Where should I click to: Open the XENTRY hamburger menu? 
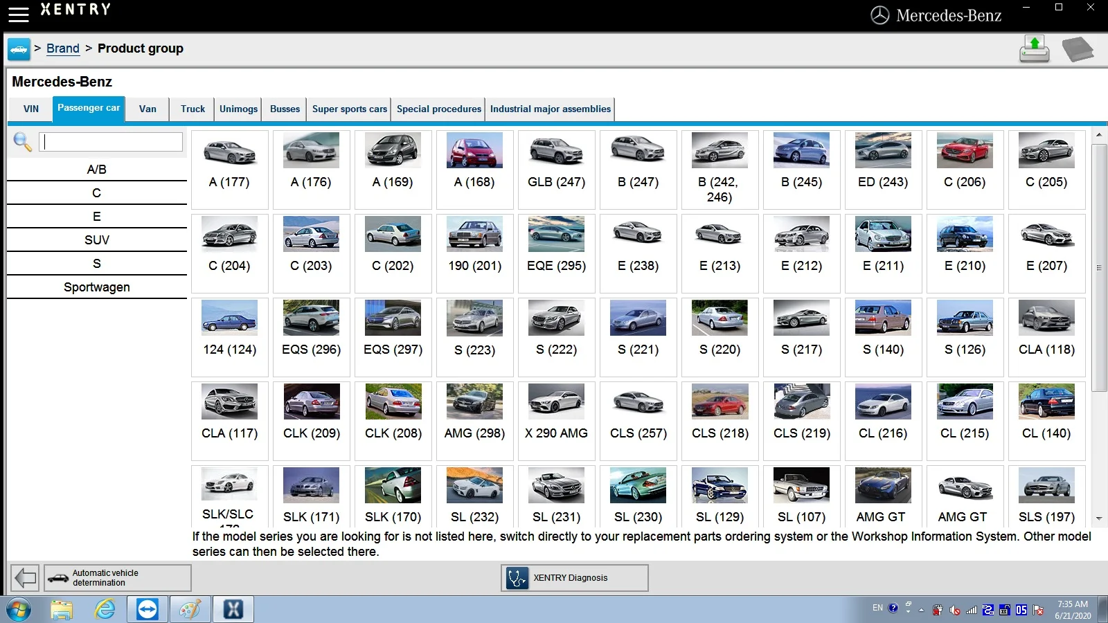coord(19,14)
